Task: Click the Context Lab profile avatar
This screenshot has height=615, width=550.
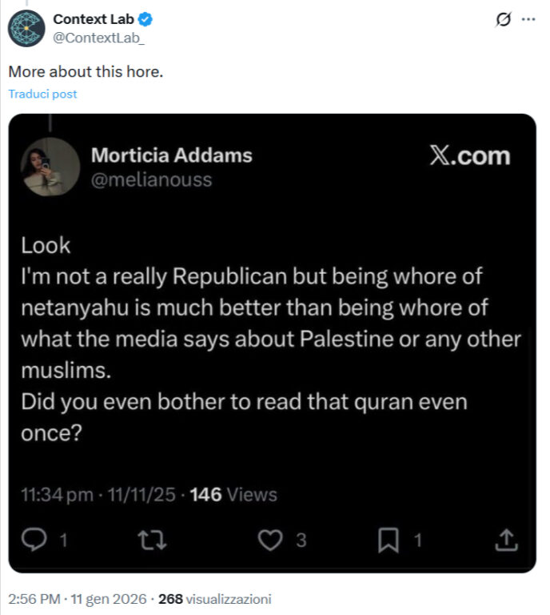Action: pyautogui.click(x=26, y=28)
